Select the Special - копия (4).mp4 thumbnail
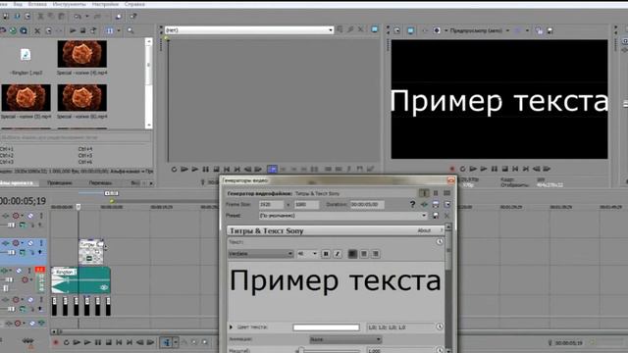The width and height of the screenshot is (628, 353). click(x=82, y=54)
